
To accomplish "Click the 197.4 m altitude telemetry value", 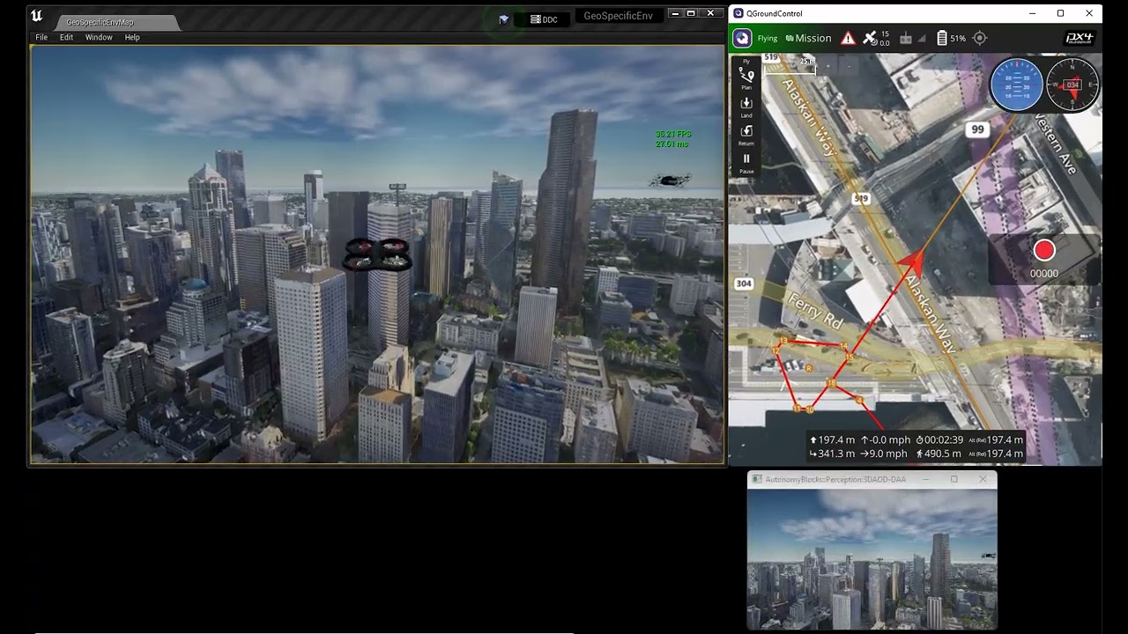I will [831, 439].
